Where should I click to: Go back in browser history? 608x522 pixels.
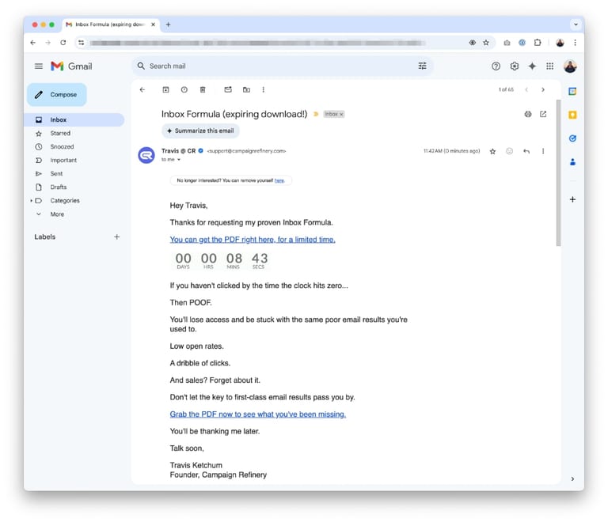[x=33, y=43]
